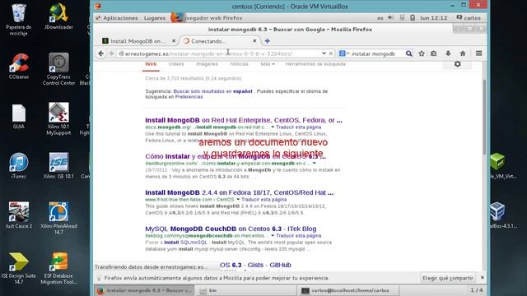This screenshot has height=296, width=527.
Task: Expand the Más dropdown in Google
Action: tap(268, 64)
